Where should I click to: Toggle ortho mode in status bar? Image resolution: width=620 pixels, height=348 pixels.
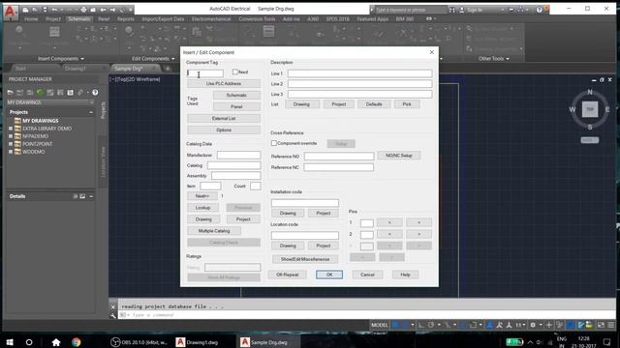tap(420, 325)
